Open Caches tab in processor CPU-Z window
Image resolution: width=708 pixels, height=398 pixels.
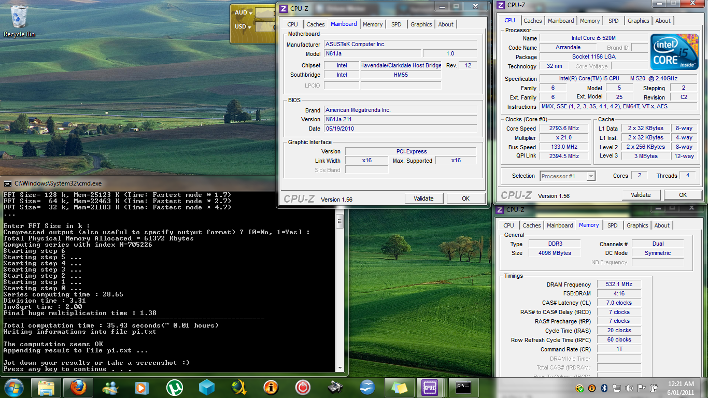tap(533, 21)
